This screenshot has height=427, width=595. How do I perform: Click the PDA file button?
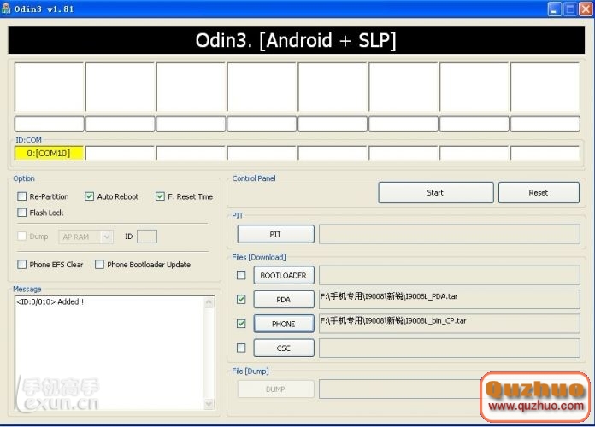click(283, 300)
